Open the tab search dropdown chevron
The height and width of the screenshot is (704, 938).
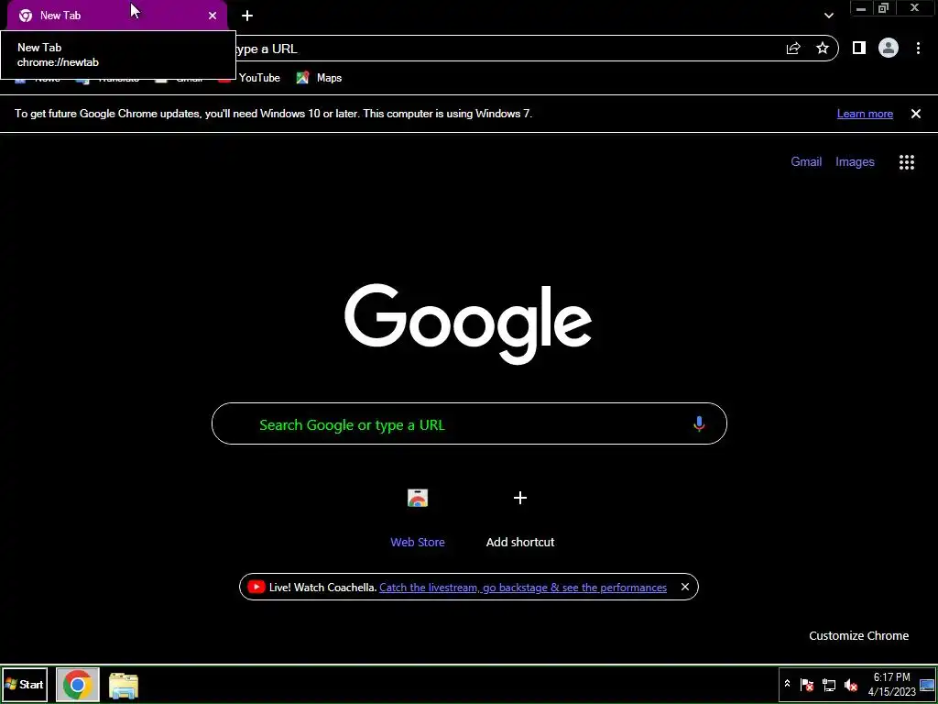pyautogui.click(x=828, y=16)
